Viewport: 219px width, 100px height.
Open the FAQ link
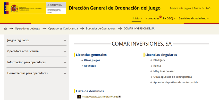click(208, 8)
